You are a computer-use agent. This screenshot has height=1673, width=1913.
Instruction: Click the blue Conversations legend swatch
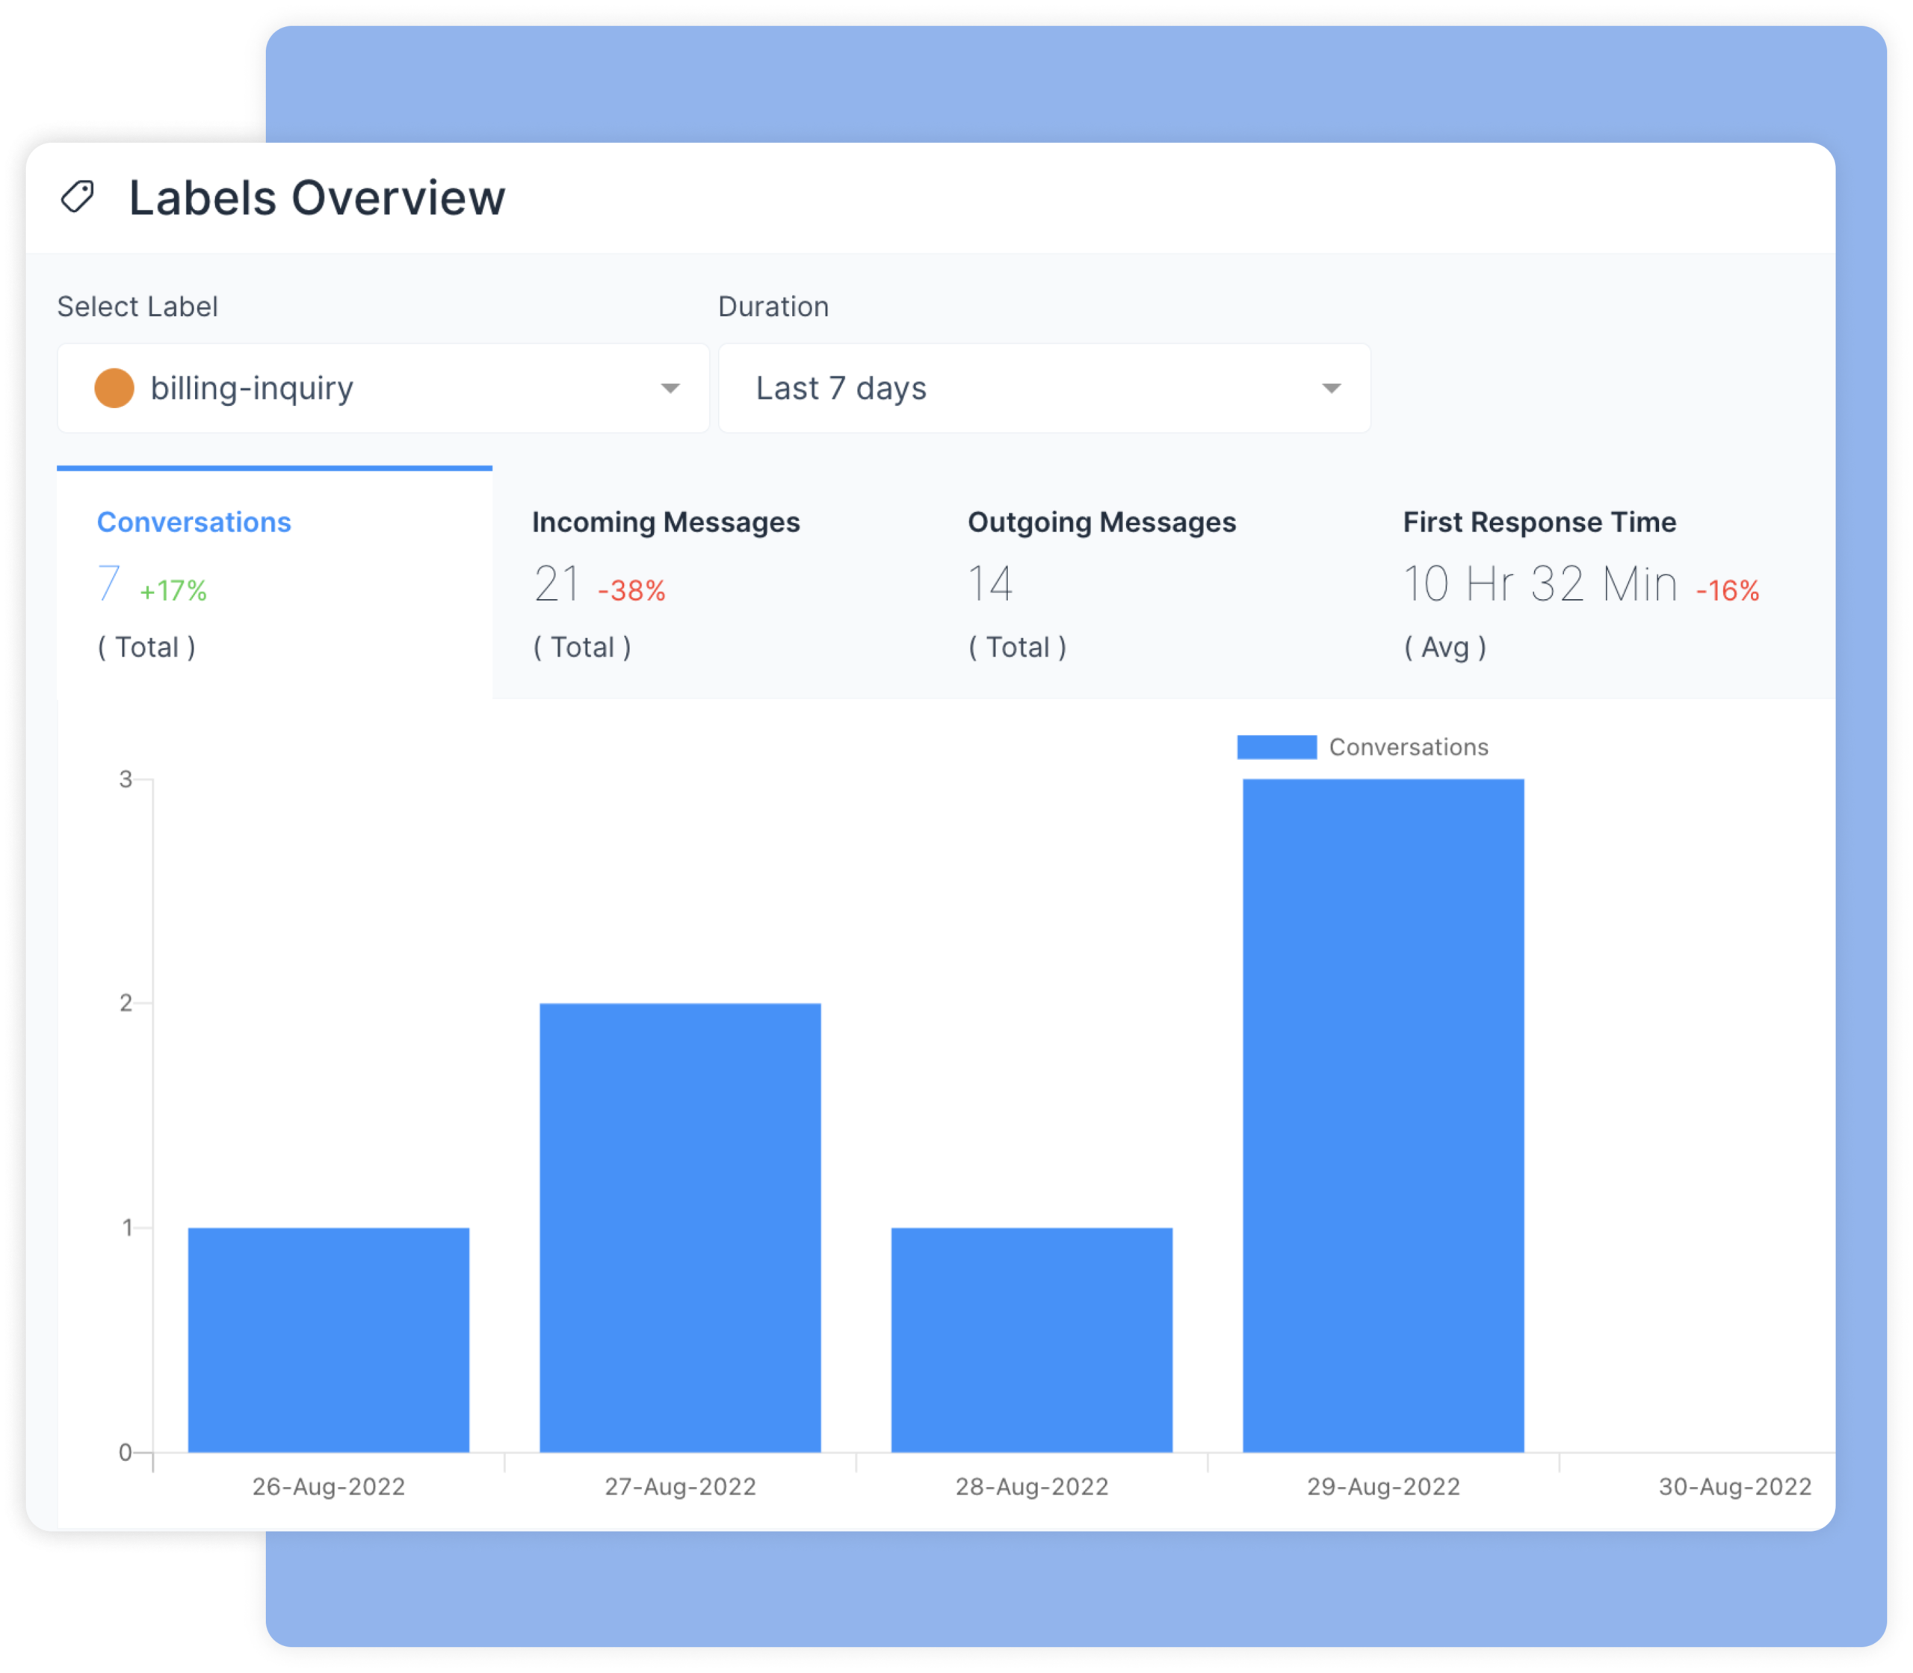pyautogui.click(x=1277, y=746)
